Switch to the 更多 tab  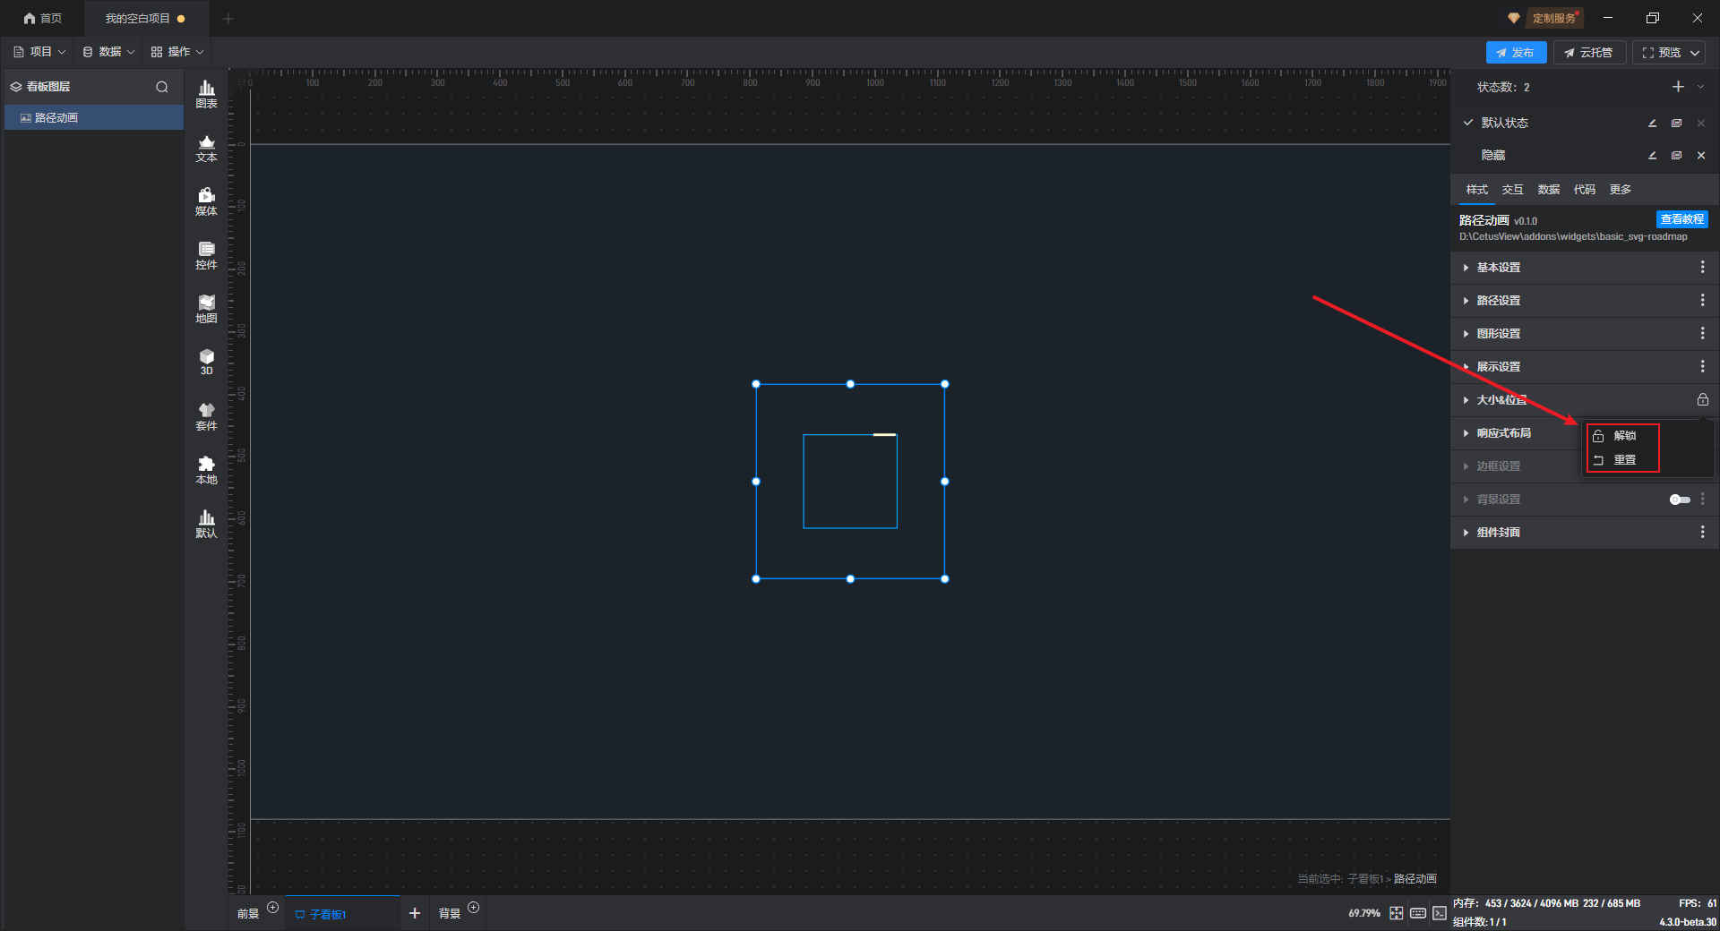(1621, 190)
